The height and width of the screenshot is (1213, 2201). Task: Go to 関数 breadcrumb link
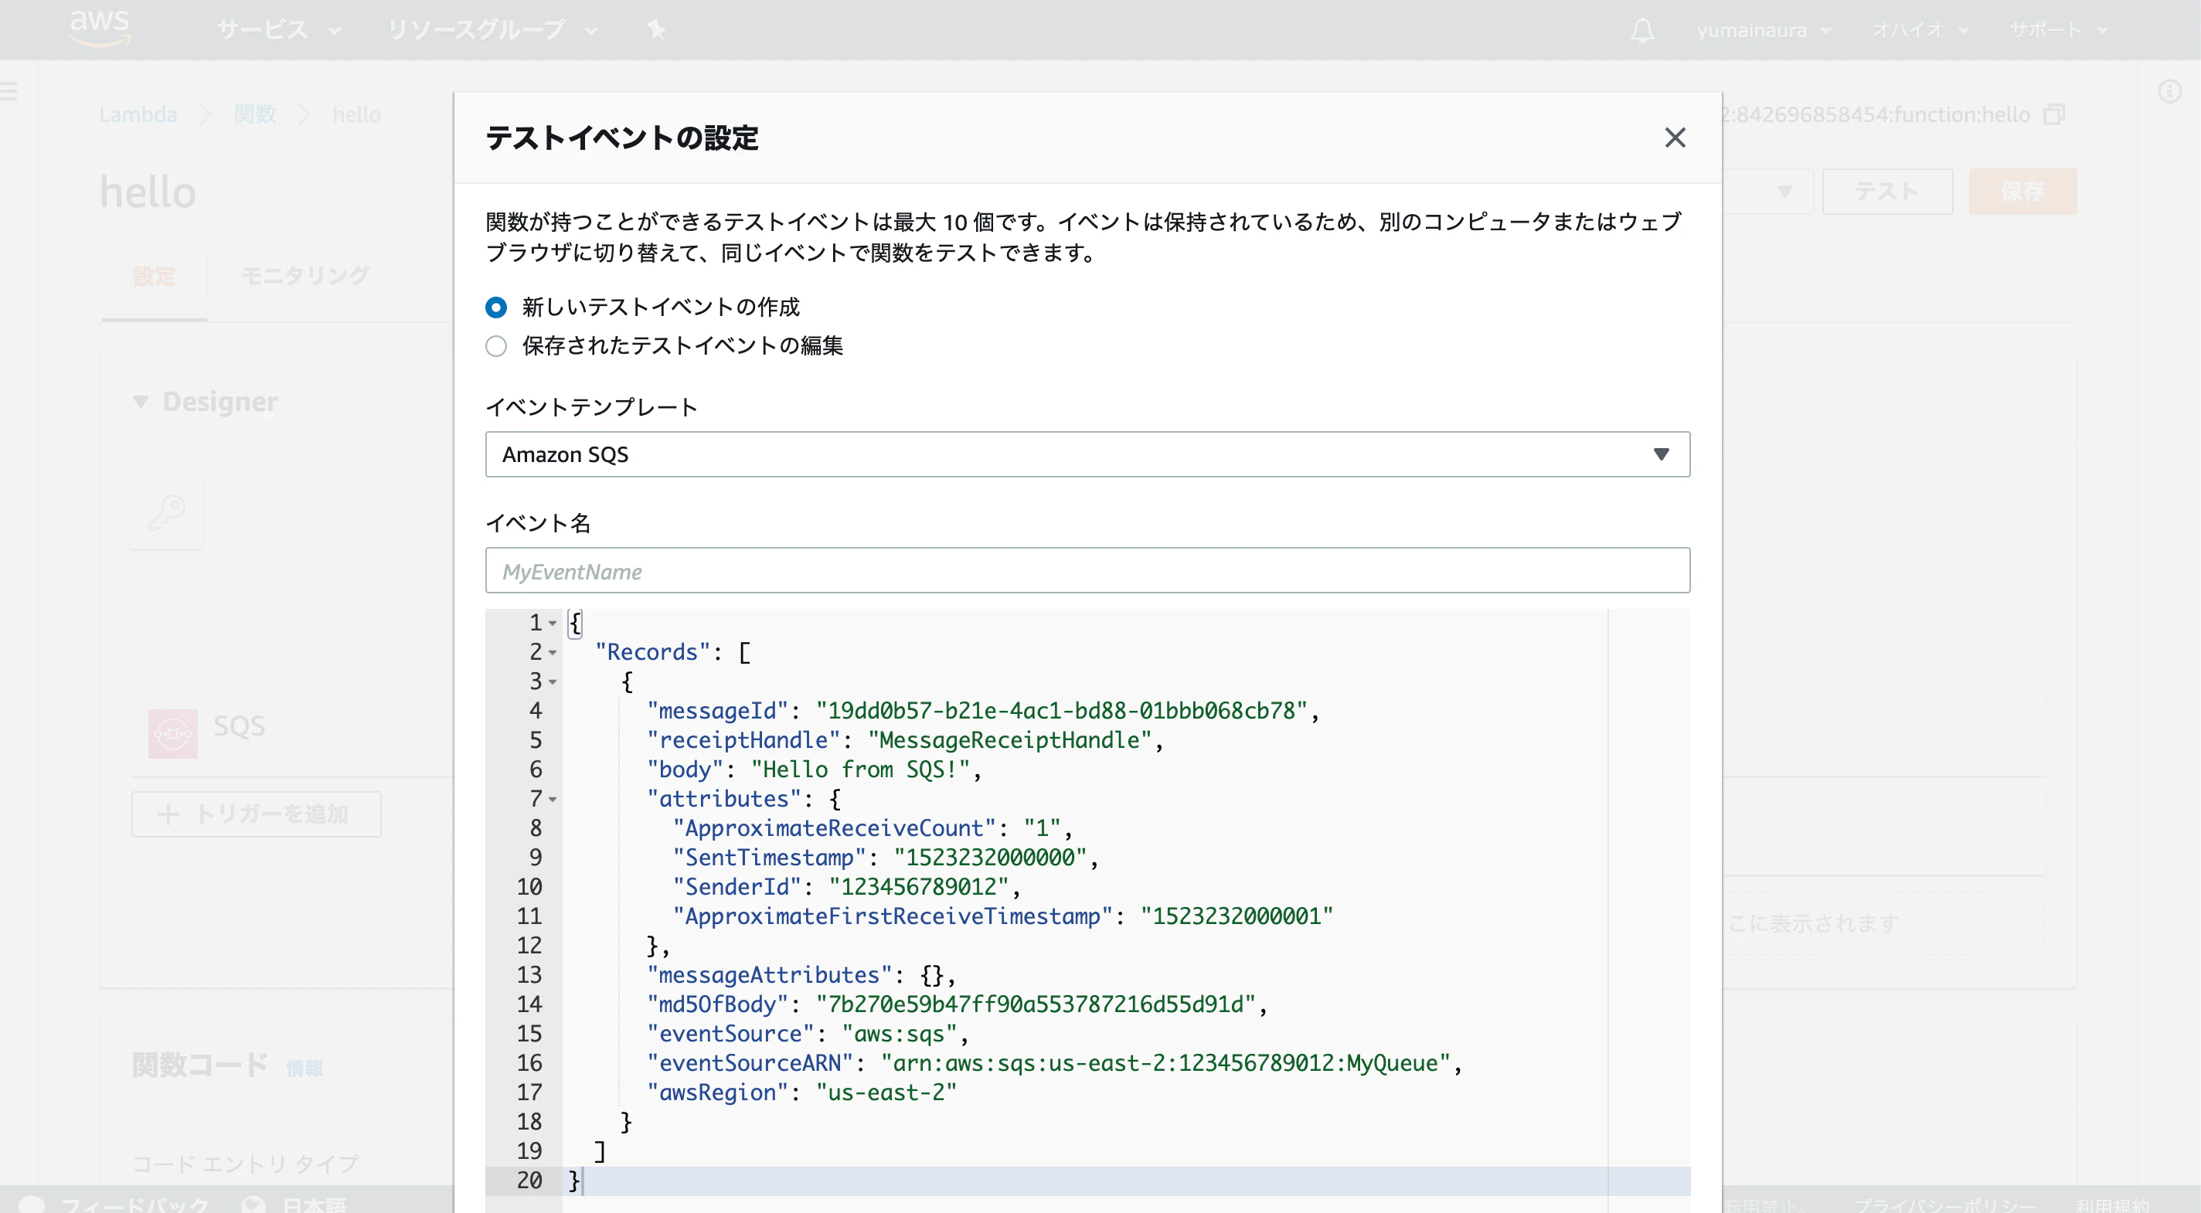click(254, 114)
